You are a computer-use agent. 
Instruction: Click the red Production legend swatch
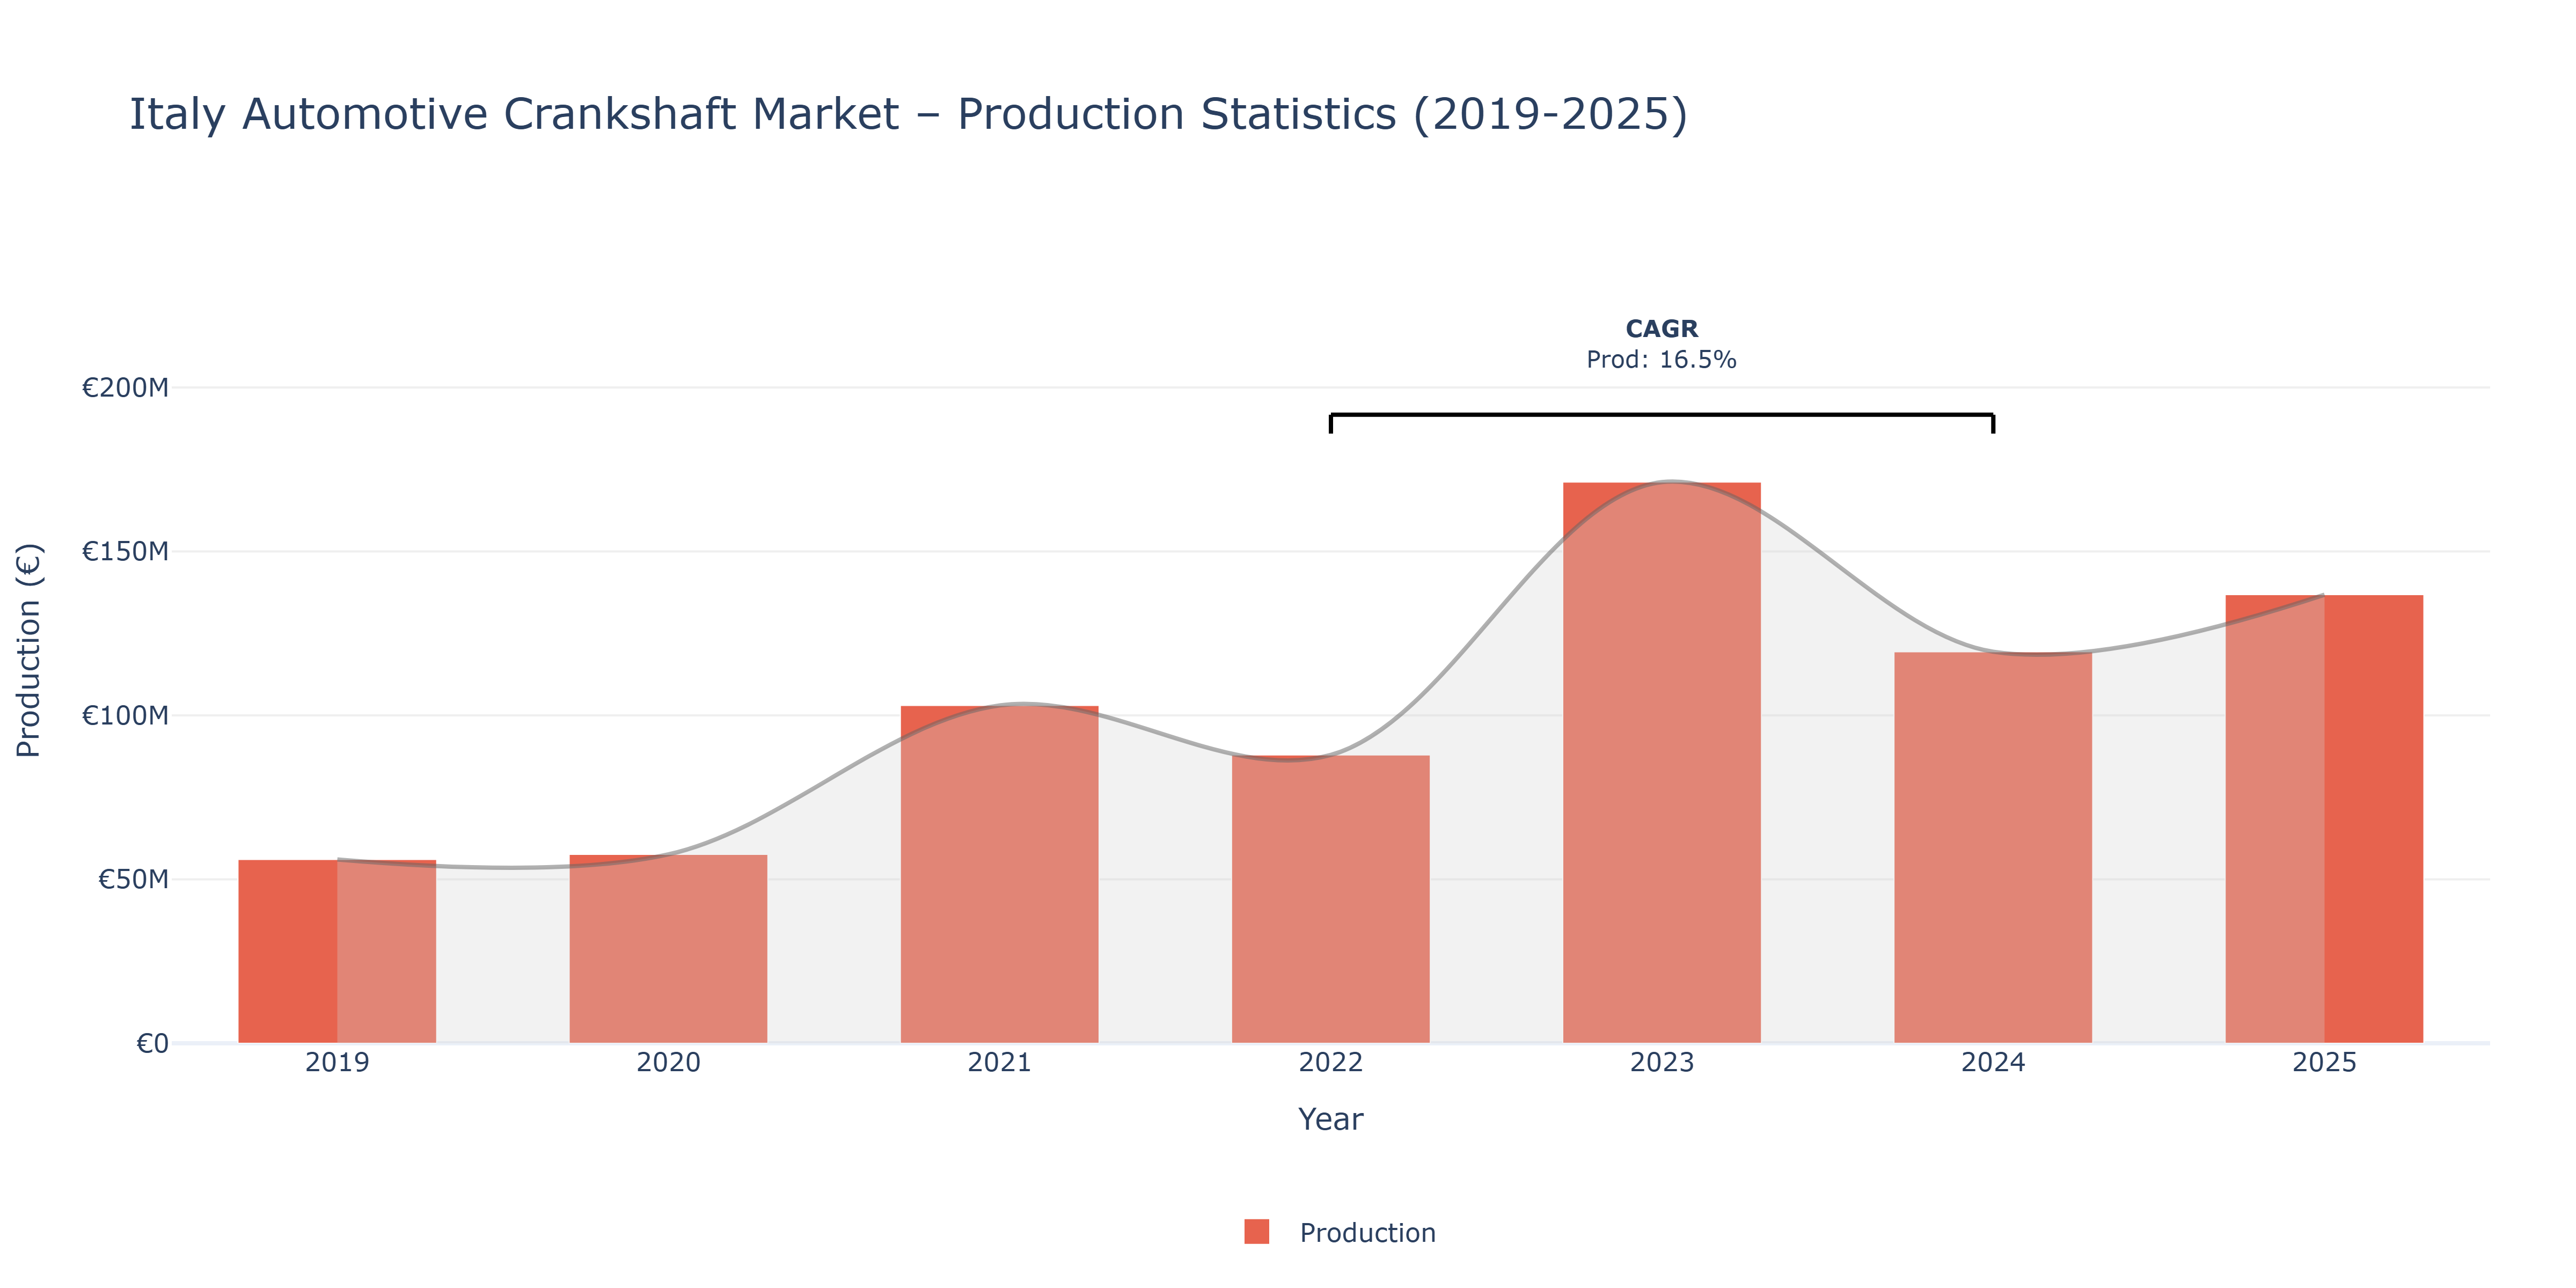click(1257, 1232)
